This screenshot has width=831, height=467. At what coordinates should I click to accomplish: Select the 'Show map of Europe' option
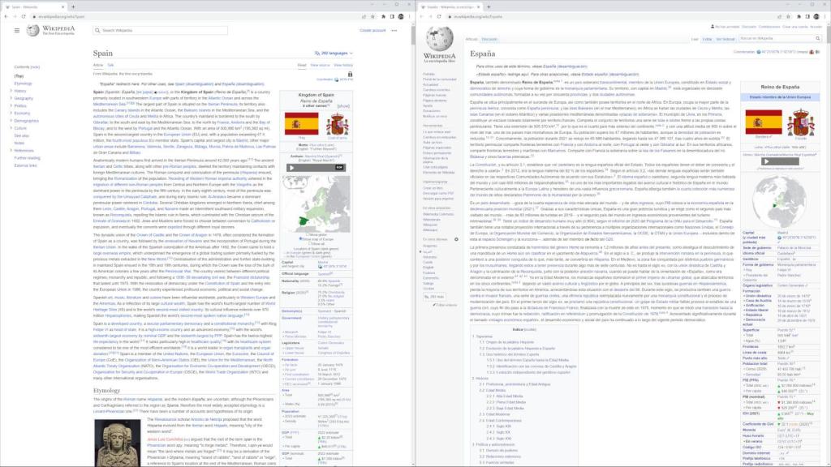pyautogui.click(x=300, y=239)
